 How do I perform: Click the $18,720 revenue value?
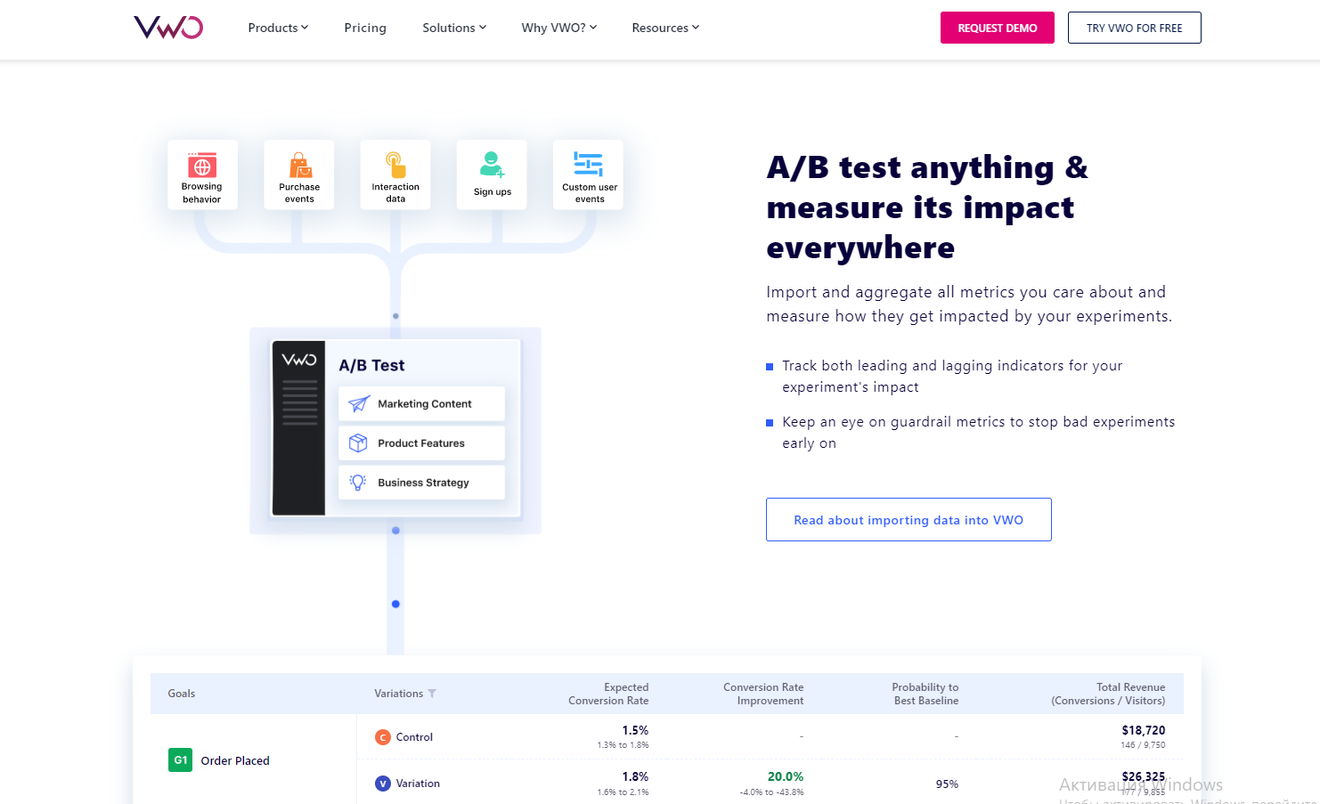click(1144, 730)
